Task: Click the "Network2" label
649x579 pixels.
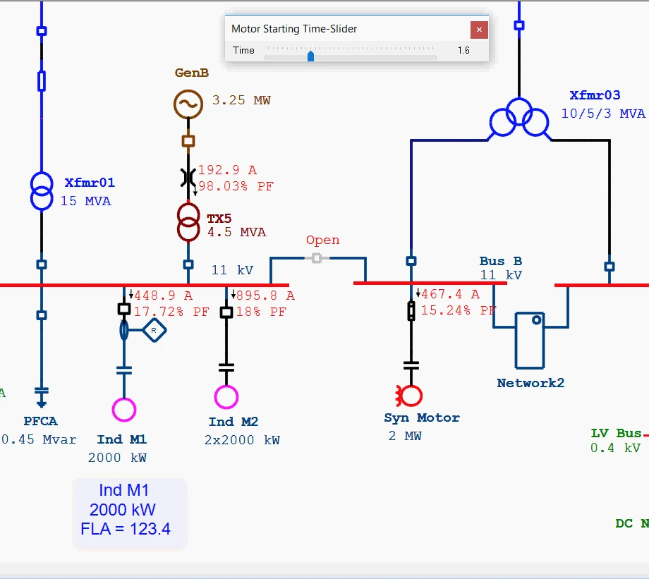Action: click(530, 383)
